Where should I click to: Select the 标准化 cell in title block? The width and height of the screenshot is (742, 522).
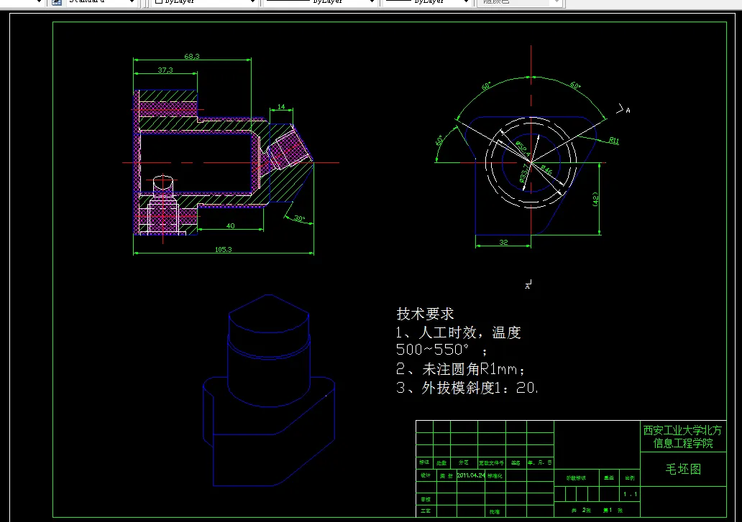(x=495, y=476)
